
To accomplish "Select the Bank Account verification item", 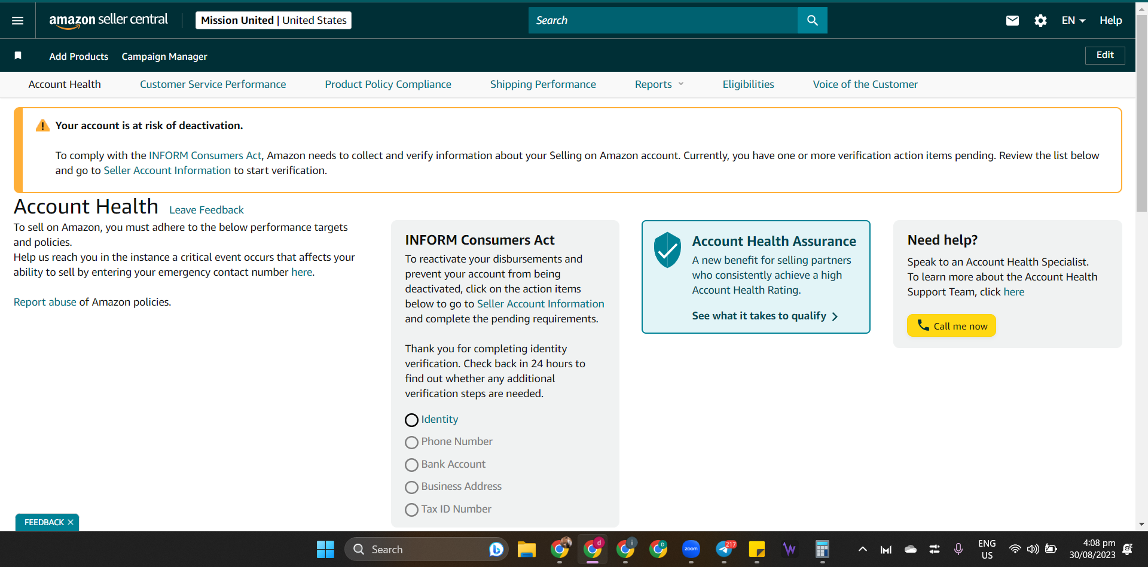I will point(445,465).
